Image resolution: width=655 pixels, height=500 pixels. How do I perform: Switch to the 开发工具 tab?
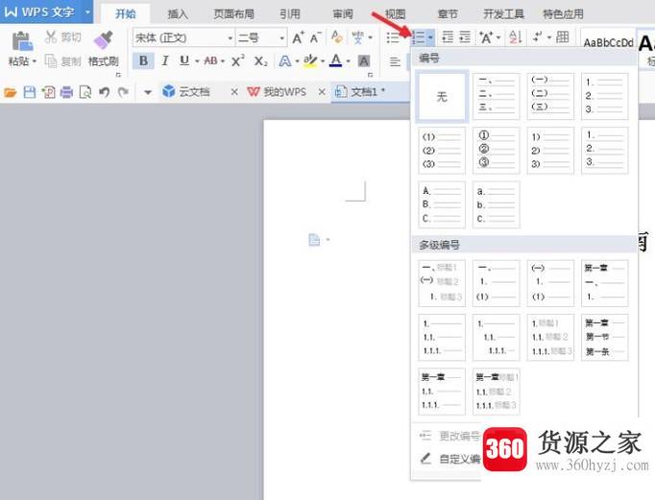(503, 13)
